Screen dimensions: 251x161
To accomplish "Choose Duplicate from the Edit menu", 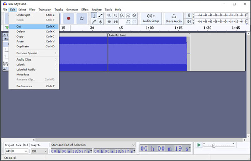I will pos(34,46).
